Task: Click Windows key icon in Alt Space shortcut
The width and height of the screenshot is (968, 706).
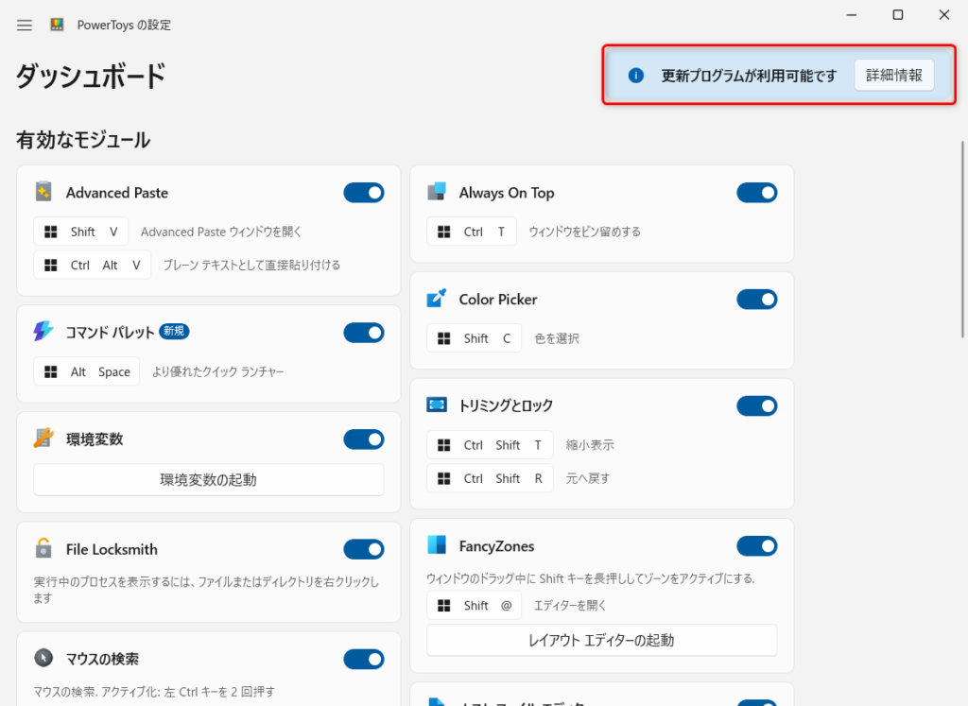Action: tap(51, 371)
